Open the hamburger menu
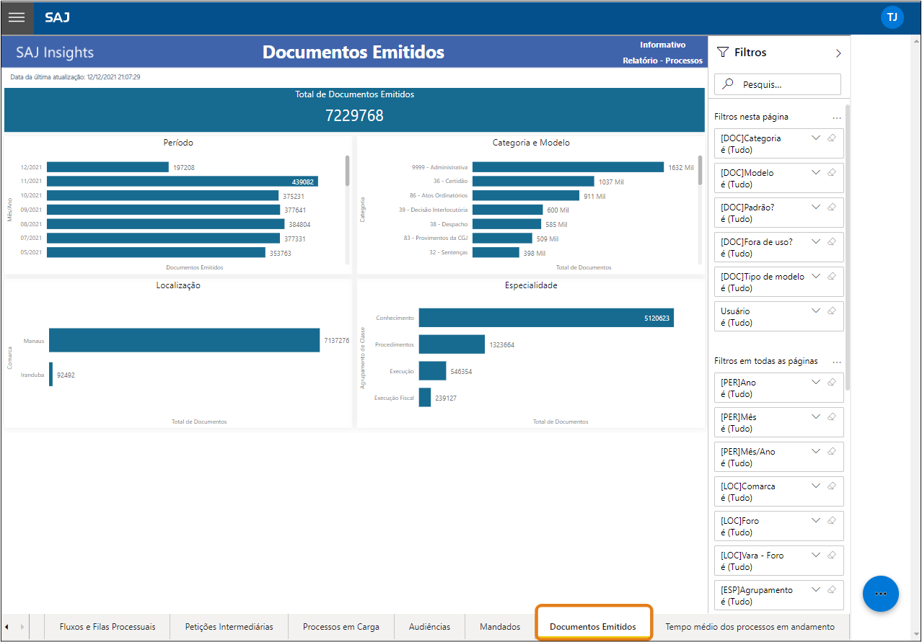922x642 pixels. pyautogui.click(x=17, y=17)
